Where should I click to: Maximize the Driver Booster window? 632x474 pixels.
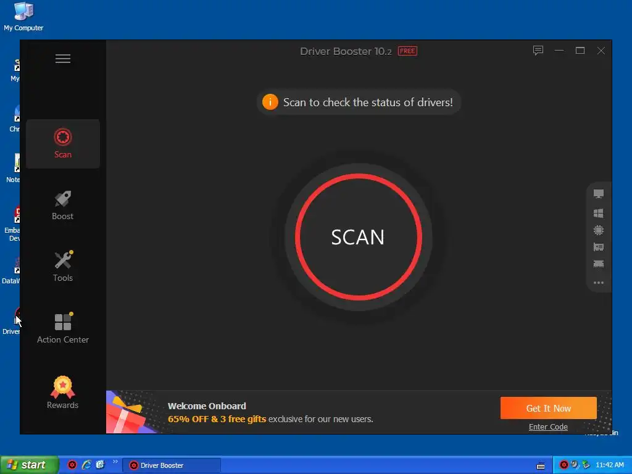click(x=580, y=51)
